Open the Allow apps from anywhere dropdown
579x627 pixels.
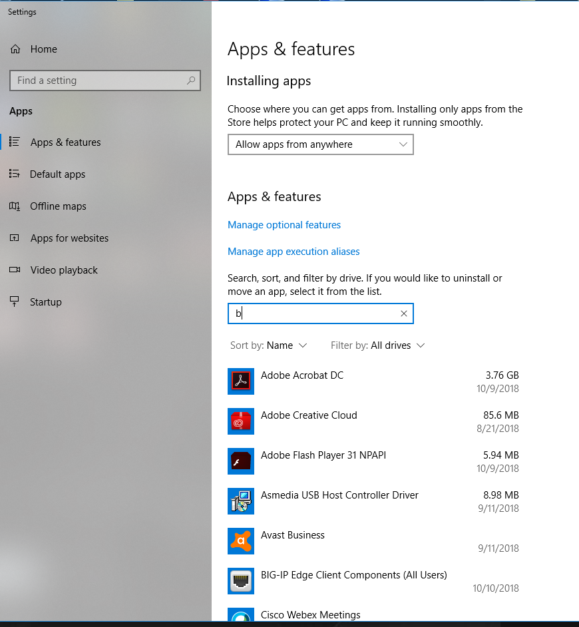pyautogui.click(x=320, y=144)
